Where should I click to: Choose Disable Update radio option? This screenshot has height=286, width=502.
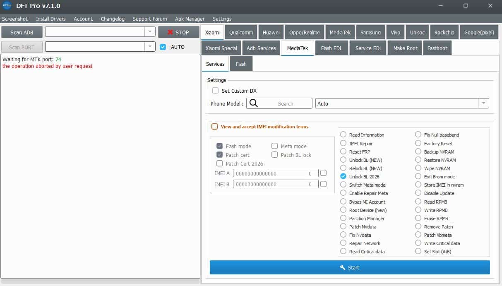tap(418, 193)
